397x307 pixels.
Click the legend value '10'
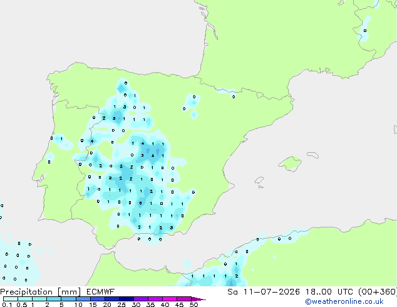(x=78, y=304)
